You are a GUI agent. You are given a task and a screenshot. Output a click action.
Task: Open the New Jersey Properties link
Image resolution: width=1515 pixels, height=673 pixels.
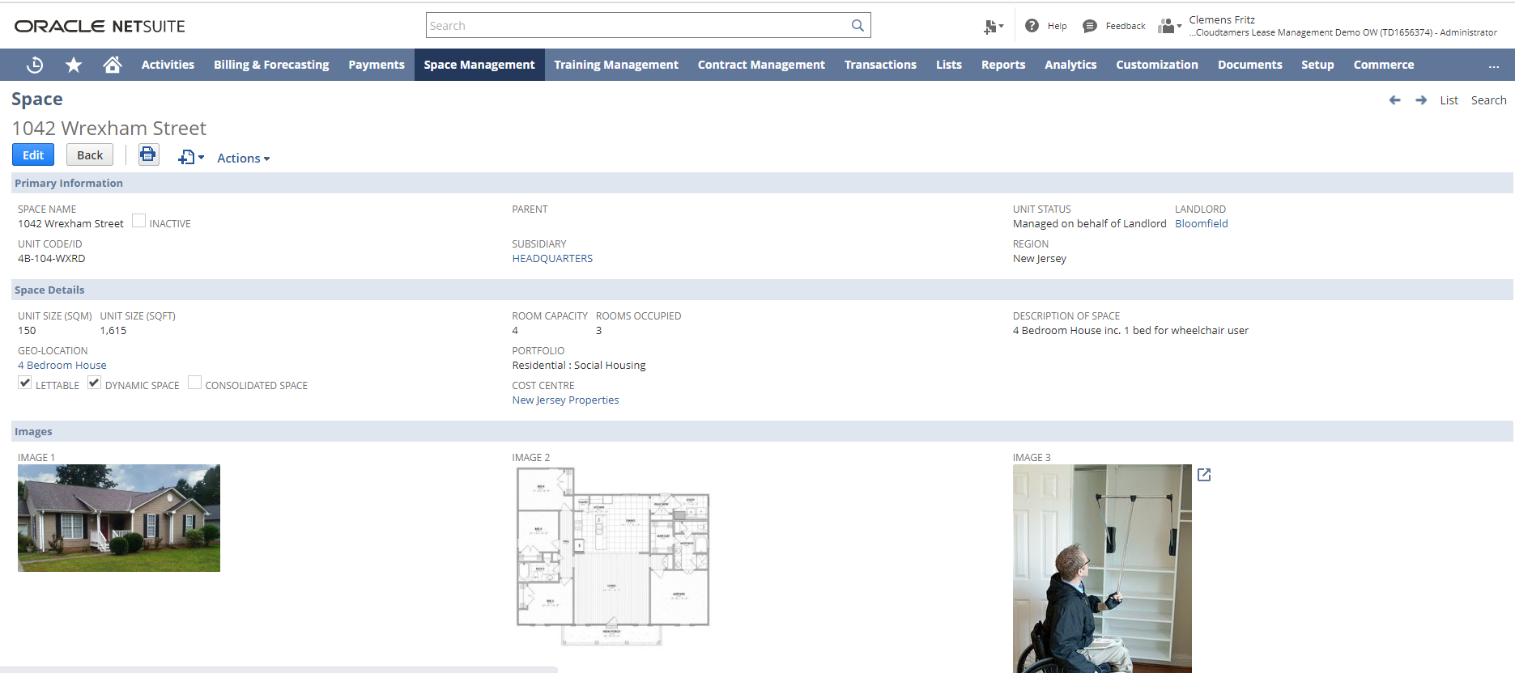click(x=565, y=400)
